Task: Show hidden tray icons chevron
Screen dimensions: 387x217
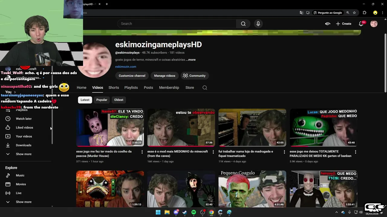Action: (x=337, y=212)
